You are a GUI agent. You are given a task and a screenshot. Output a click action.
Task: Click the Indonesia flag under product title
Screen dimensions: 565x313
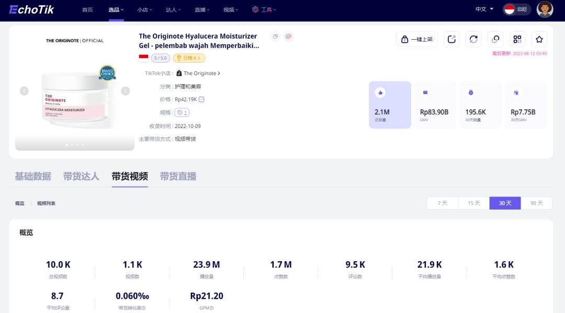point(143,57)
